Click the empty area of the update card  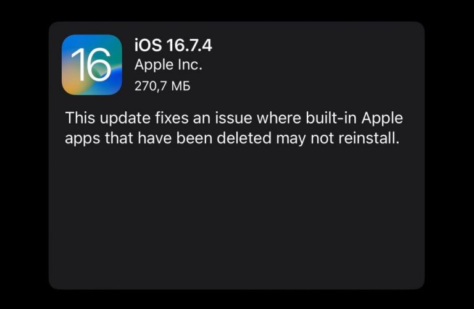click(236, 218)
